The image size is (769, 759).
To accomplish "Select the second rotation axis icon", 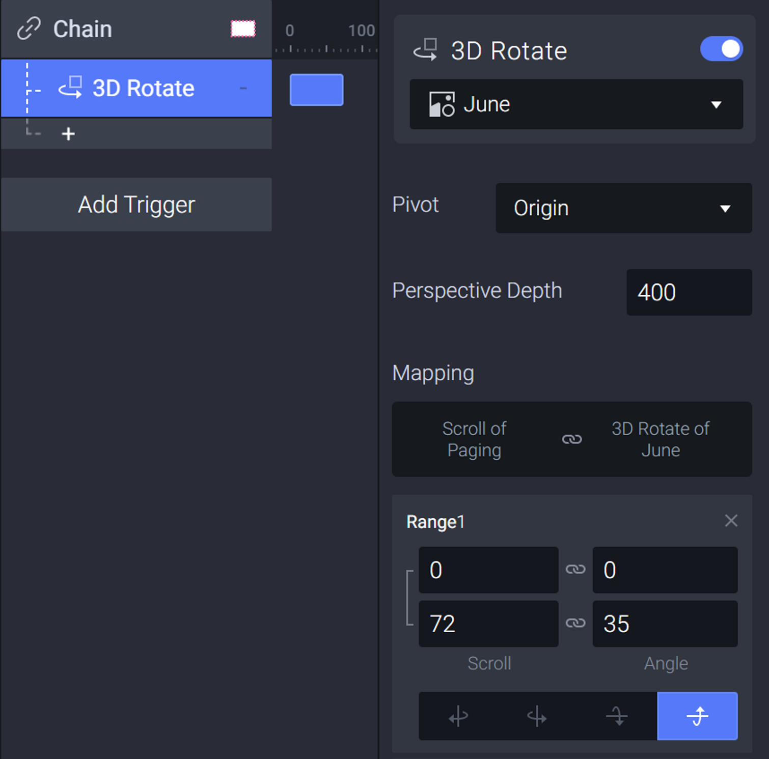I will (537, 716).
